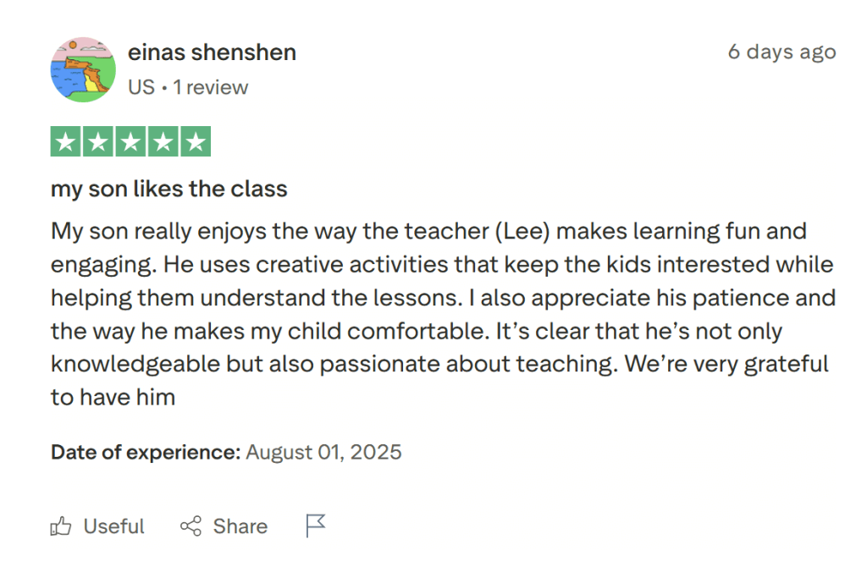
Task: Click the date "August 01, 2025"
Action: [x=323, y=452]
